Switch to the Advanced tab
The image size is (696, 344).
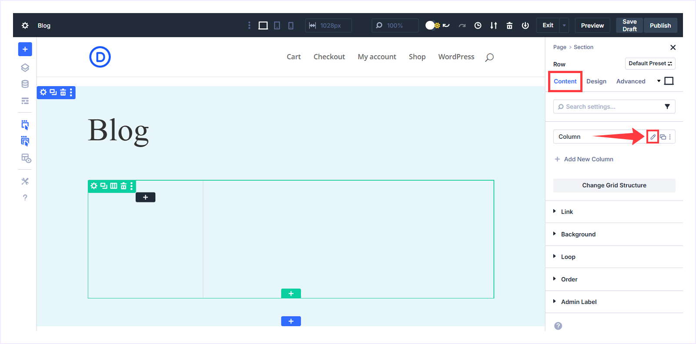631,81
